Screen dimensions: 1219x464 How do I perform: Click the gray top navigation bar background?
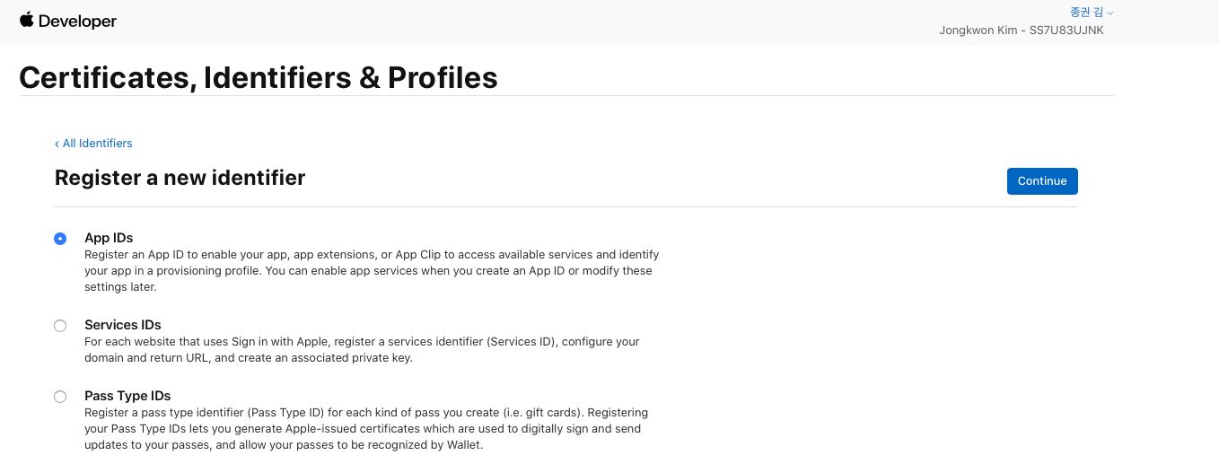pyautogui.click(x=539, y=22)
